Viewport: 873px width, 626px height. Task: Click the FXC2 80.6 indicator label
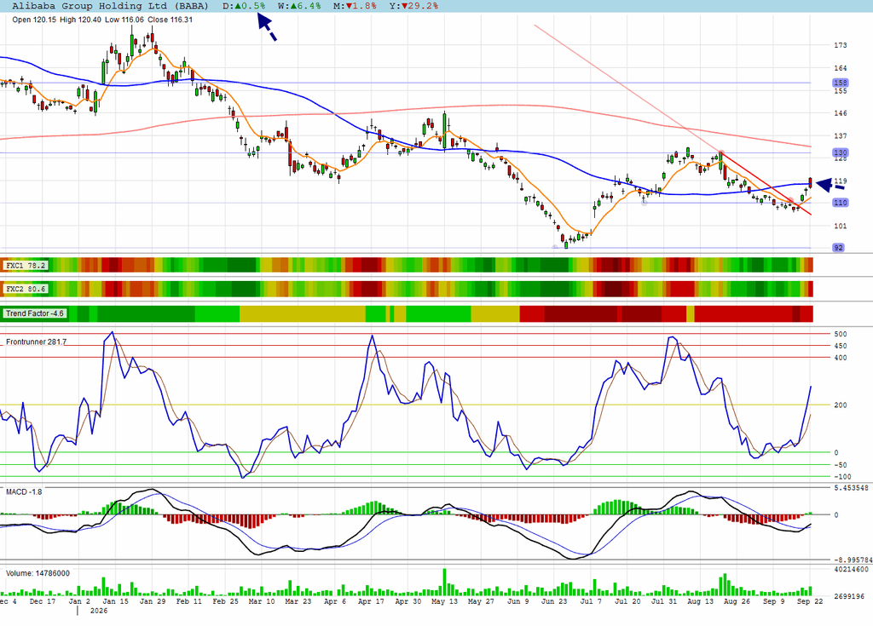pos(26,289)
